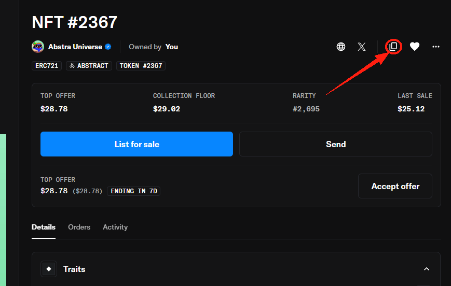Switch to the Activity tab
The height and width of the screenshot is (286, 451).
pyautogui.click(x=115, y=227)
